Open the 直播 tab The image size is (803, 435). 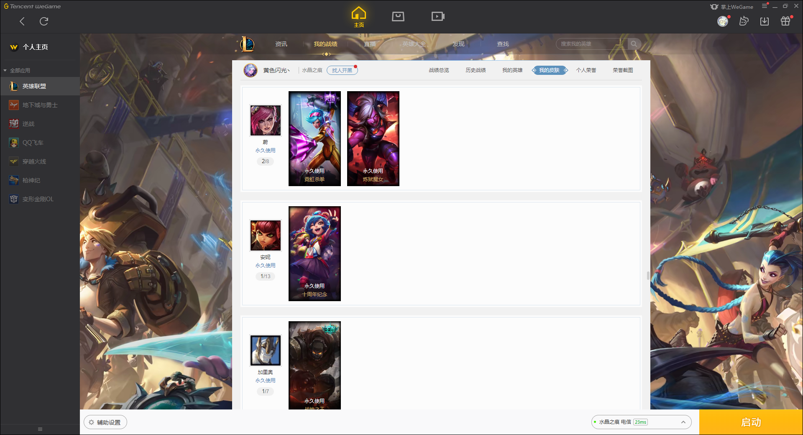[x=370, y=44]
